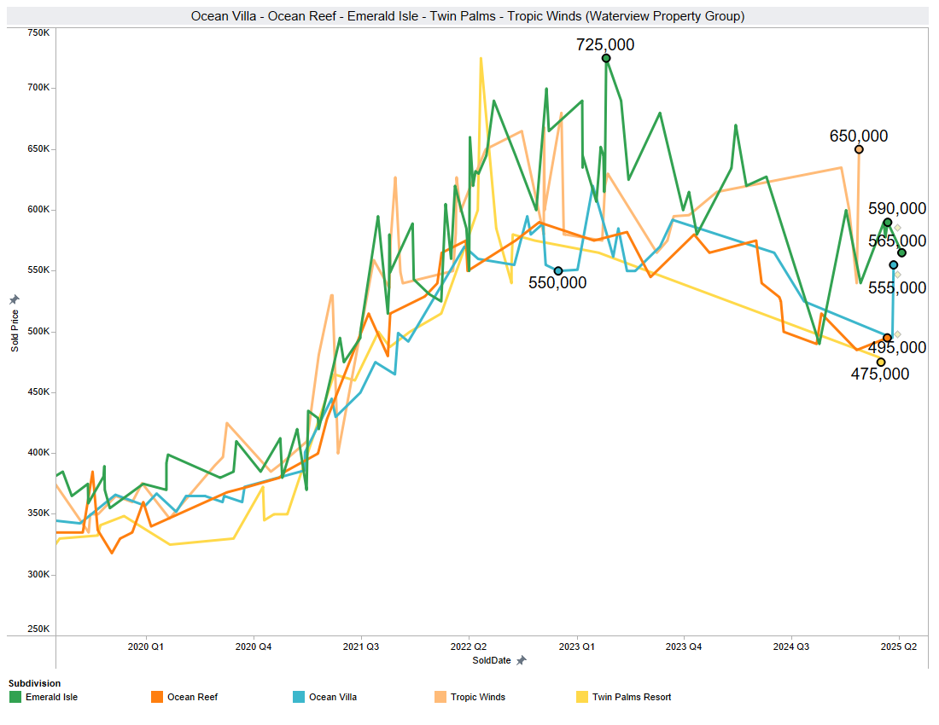This screenshot has width=939, height=725.
Task: Click the 750K y-axis label
Action: [x=39, y=33]
